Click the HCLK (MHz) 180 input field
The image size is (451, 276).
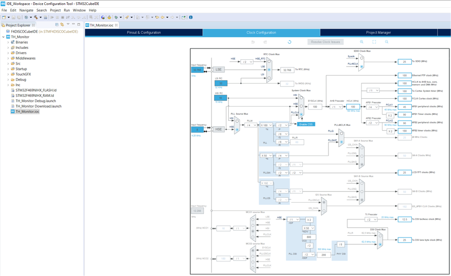click(x=353, y=107)
